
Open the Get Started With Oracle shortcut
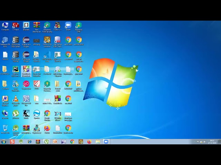click(x=58, y=42)
